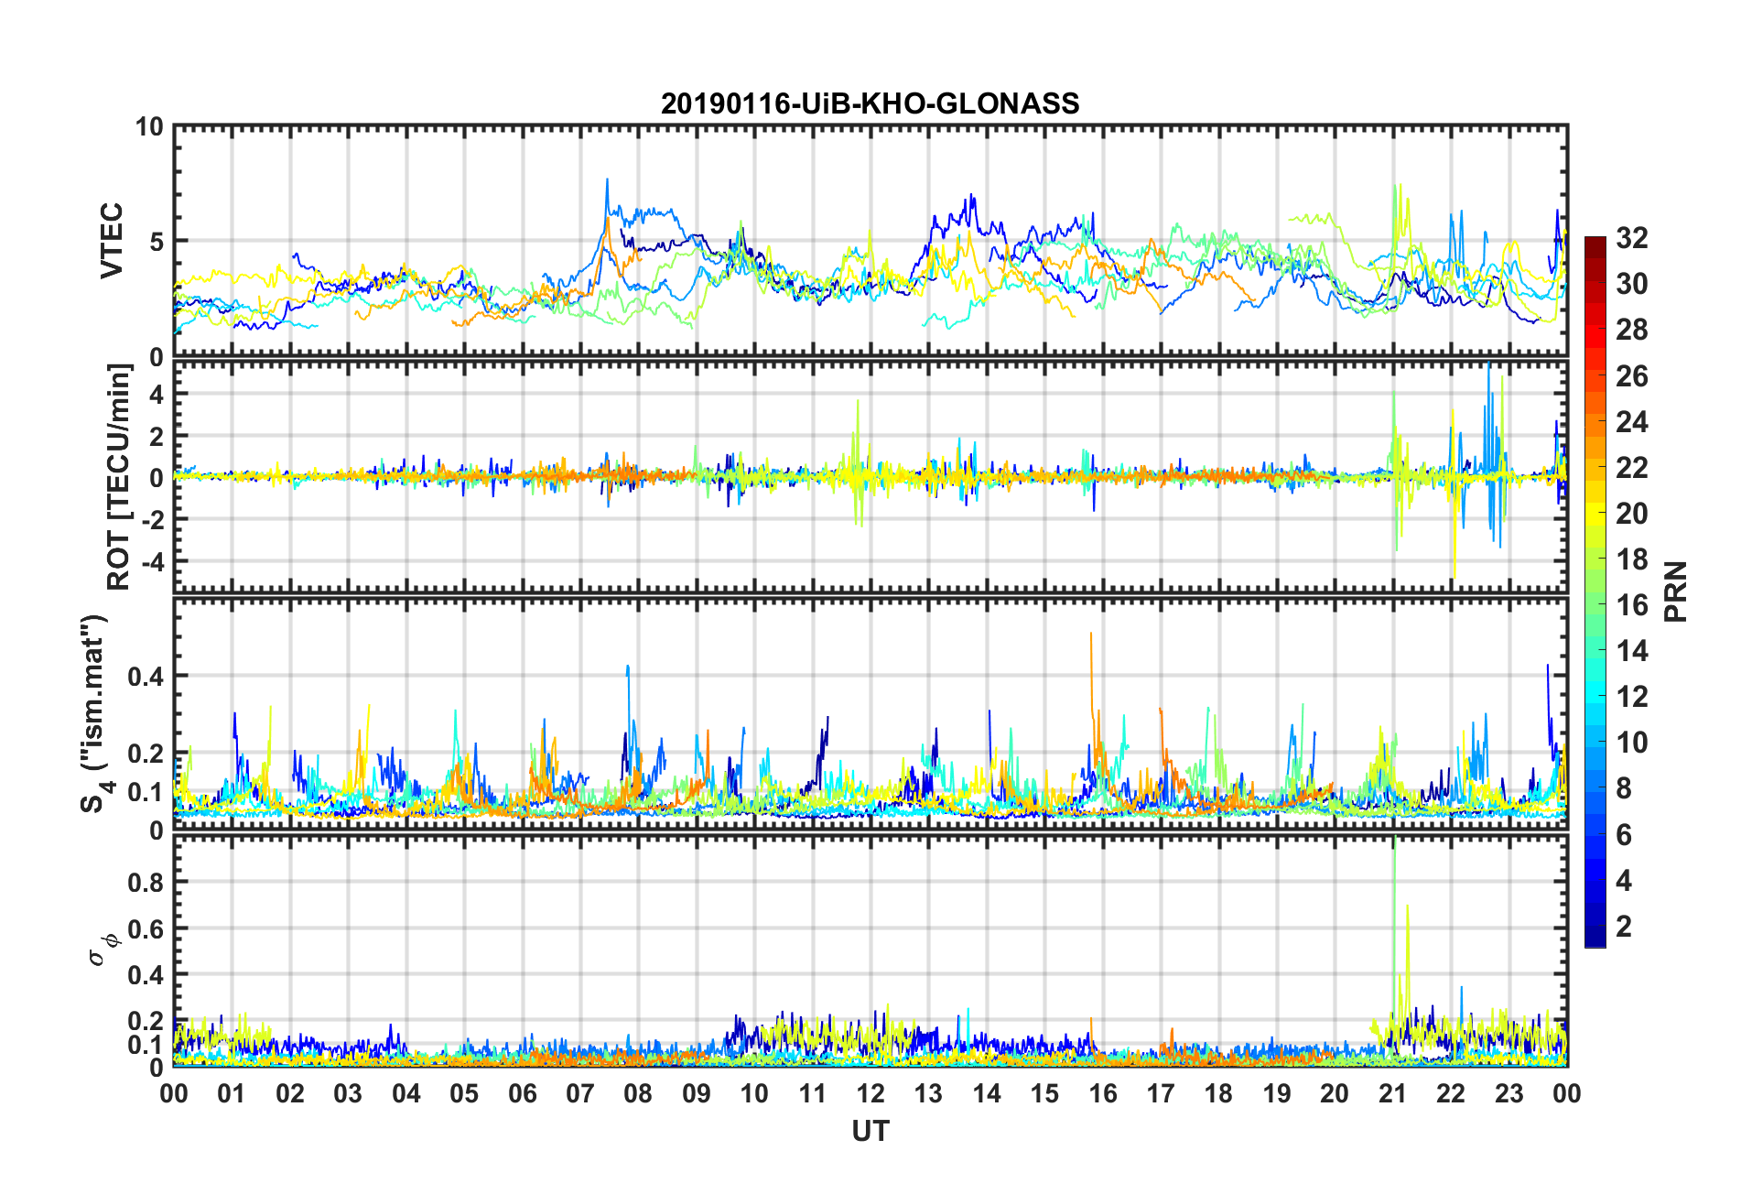Click the VTEC y-axis label
Screen dimensions: 1741x1183
[112, 241]
